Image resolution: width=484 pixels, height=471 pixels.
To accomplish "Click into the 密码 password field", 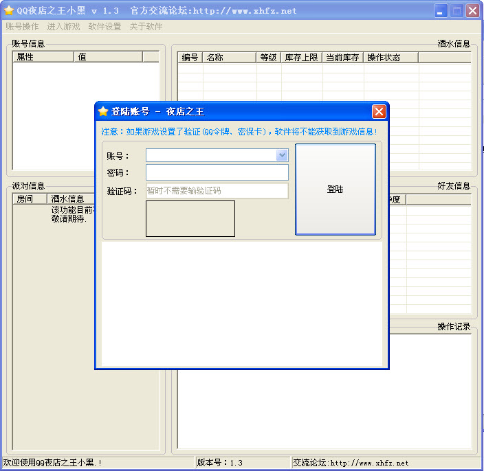I will click(x=217, y=172).
